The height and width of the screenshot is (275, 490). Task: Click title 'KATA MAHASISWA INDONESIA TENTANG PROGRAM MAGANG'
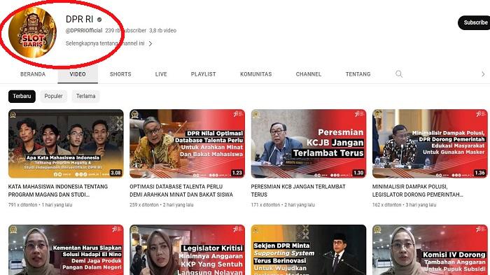58,190
